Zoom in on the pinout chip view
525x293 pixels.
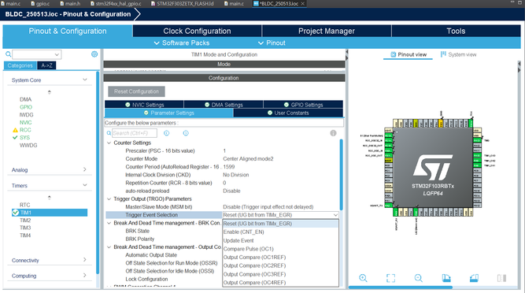click(363, 278)
